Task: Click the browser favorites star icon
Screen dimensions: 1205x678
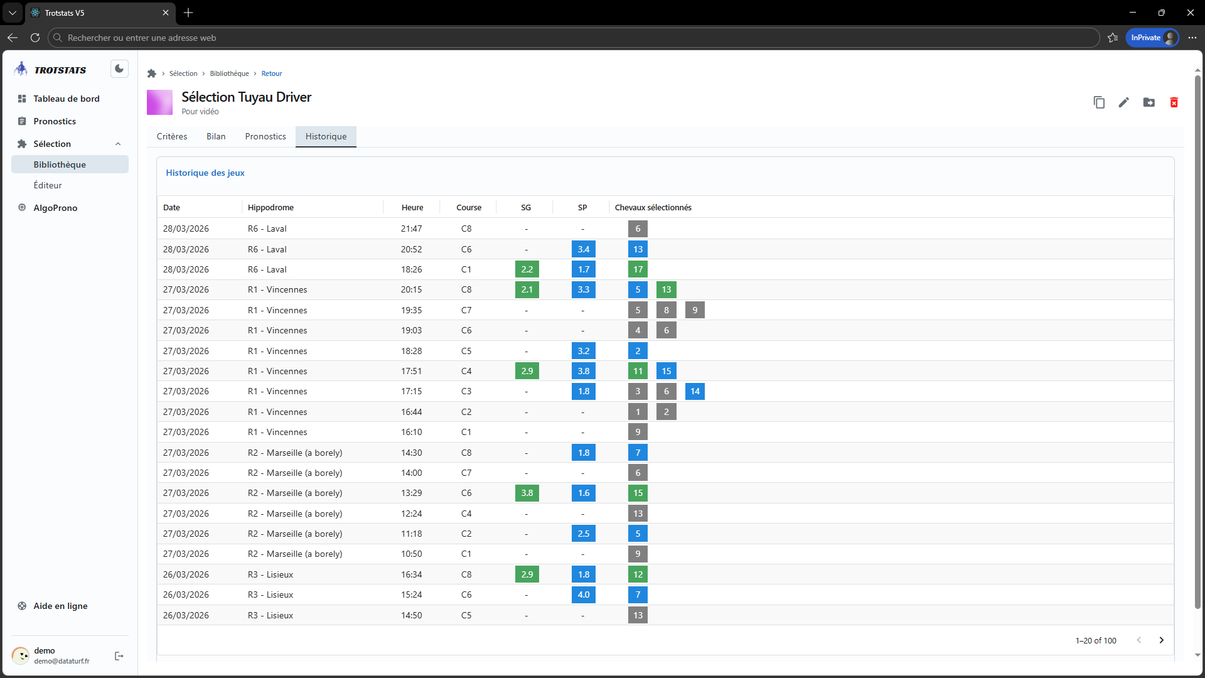Action: [1113, 38]
